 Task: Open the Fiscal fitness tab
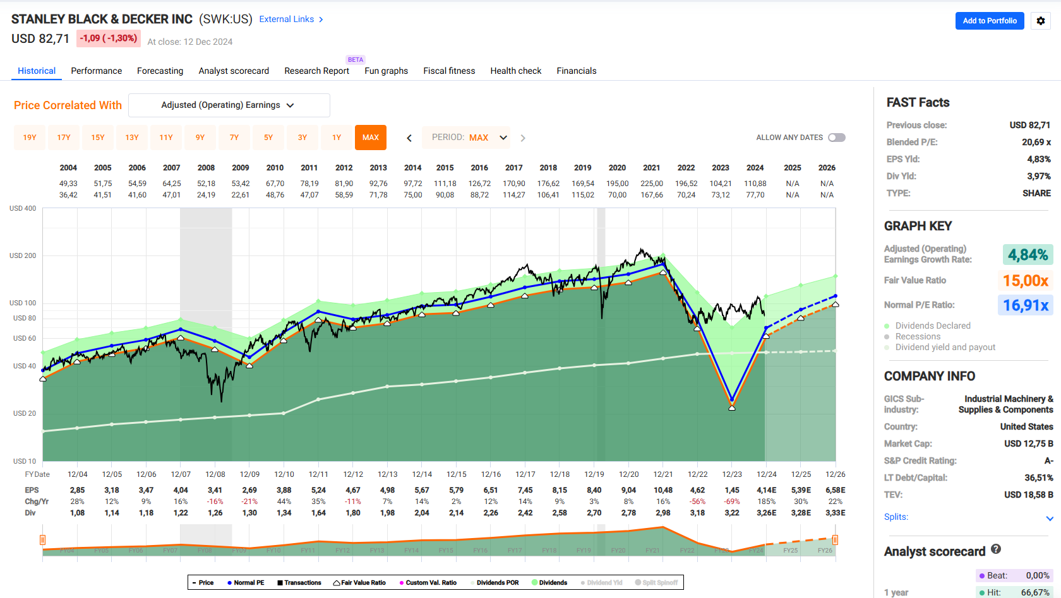[449, 71]
